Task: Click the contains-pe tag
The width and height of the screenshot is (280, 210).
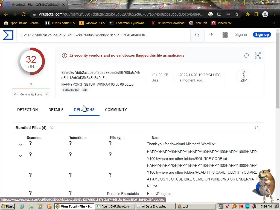Action: (x=71, y=90)
